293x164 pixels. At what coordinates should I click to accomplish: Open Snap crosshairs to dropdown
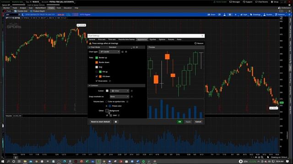coord(119,97)
